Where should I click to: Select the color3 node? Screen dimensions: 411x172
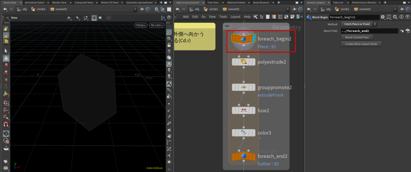coord(244,133)
